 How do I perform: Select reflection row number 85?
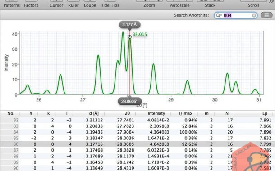(137, 138)
